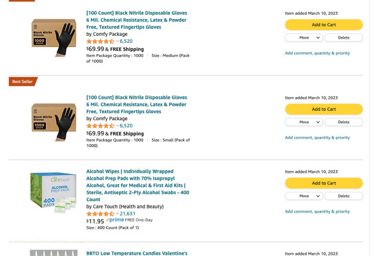The height and width of the screenshot is (256, 379).
Task: Click the Prime logo under Alcohol Wipes price
Action: [x=115, y=220]
